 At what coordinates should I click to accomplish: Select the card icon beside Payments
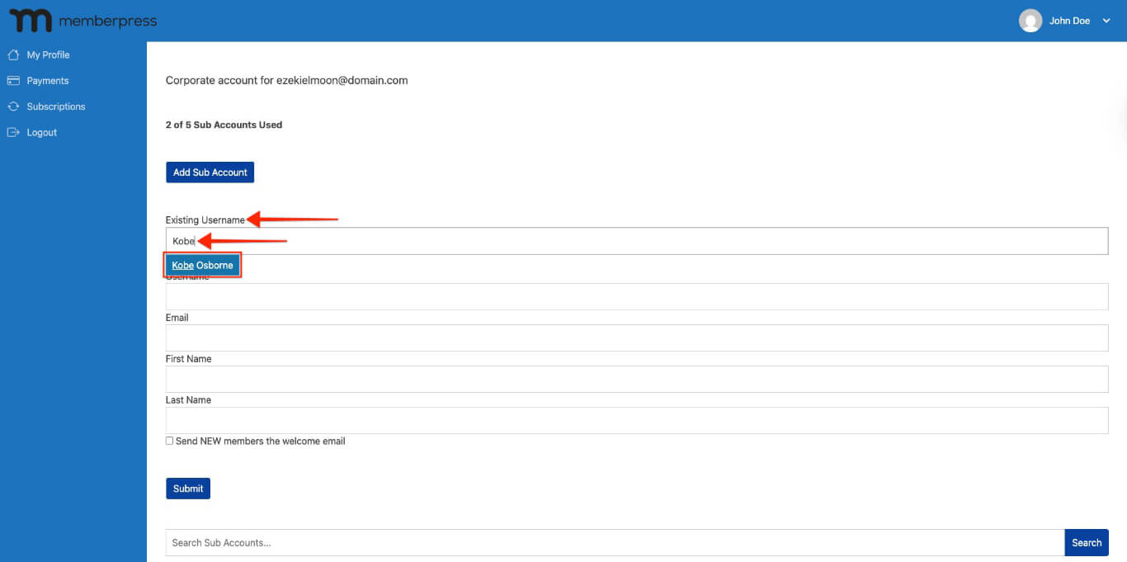coord(14,80)
